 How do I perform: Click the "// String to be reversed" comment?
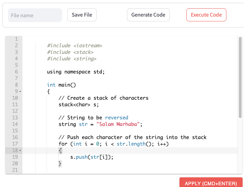coord(93,118)
